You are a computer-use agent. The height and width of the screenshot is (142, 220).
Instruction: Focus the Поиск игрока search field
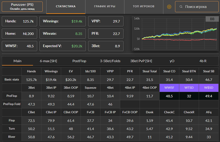(x=197, y=7)
